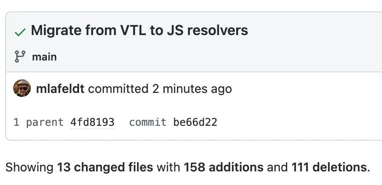Open the main branch link
Viewport: 382px width, 185px height.
click(x=44, y=57)
